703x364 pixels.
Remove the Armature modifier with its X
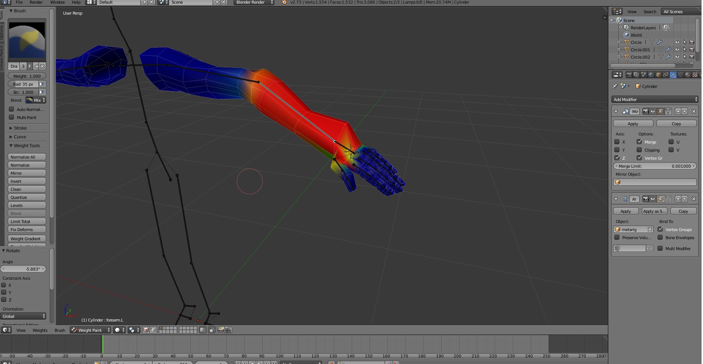(694, 199)
